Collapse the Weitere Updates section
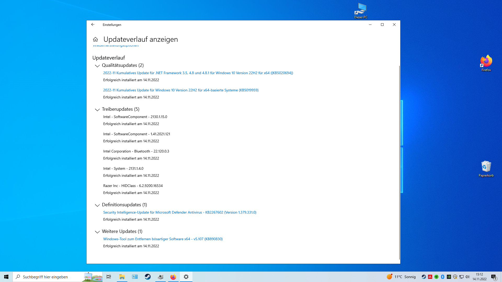This screenshot has width=502, height=282. [x=97, y=232]
